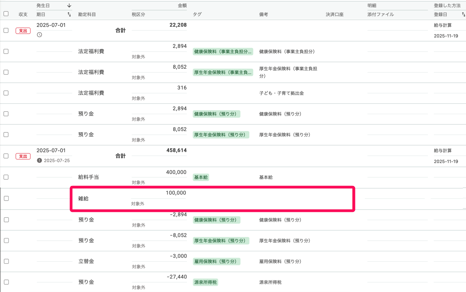Image resolution: width=466 pixels, height=292 pixels.
Task: Click 対象外 tax class in 雑給 row
Action: 138,204
